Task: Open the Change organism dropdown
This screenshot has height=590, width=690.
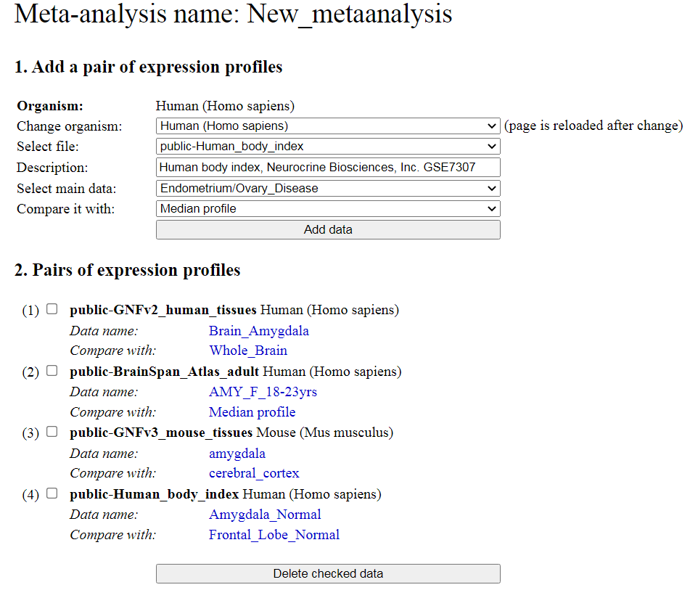Action: click(x=328, y=126)
